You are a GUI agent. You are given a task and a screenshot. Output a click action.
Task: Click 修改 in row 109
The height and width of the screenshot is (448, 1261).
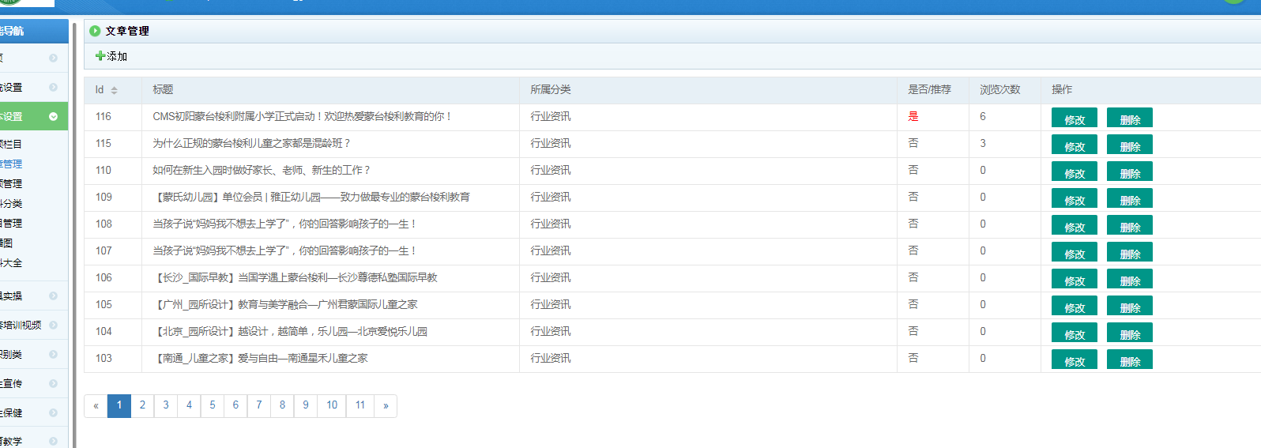pos(1075,198)
